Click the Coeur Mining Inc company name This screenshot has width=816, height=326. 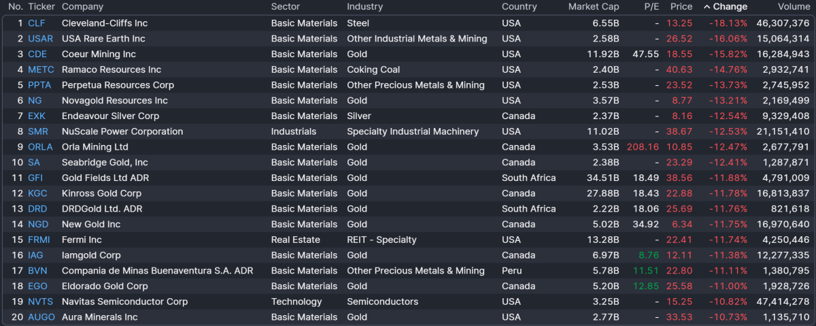(99, 54)
